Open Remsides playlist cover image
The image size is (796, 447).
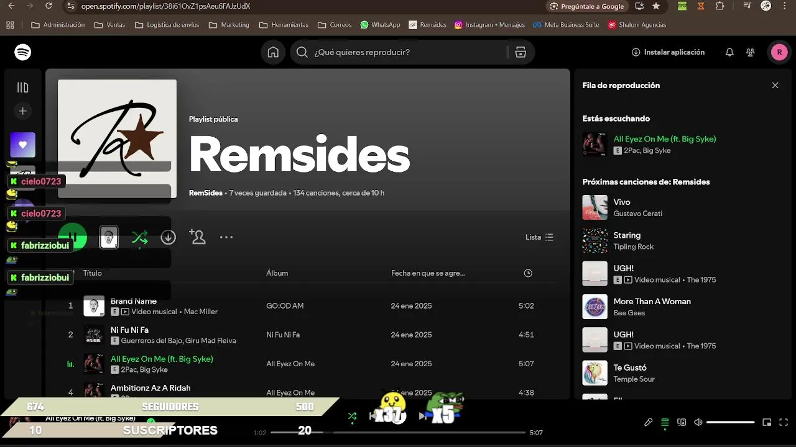click(118, 138)
